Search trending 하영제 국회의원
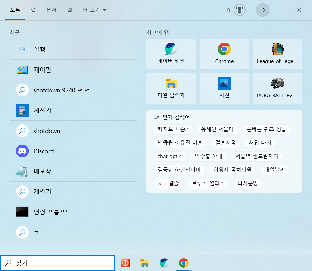 tap(232, 170)
